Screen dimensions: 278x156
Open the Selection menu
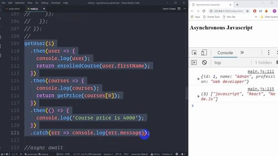click(20, 3)
